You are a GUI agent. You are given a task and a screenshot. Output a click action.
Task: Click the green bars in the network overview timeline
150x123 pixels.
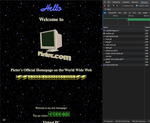139,19
